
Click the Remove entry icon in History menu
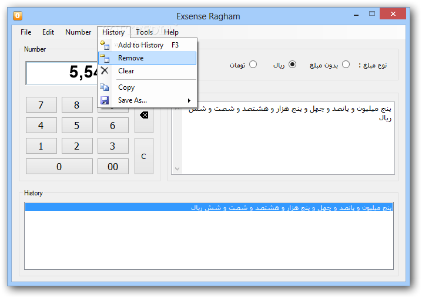(x=105, y=58)
